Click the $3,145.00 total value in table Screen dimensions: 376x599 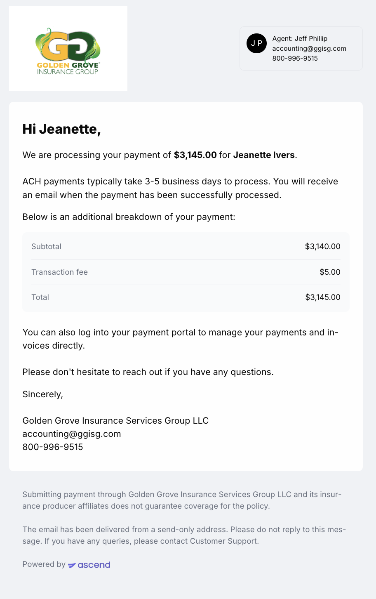pyautogui.click(x=323, y=297)
